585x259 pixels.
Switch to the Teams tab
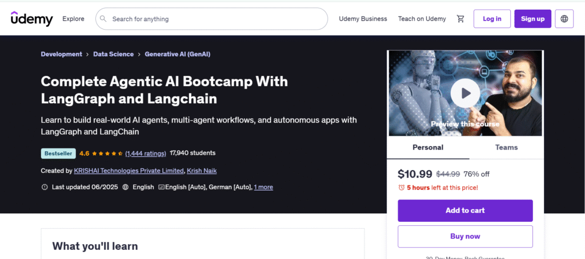tap(506, 148)
